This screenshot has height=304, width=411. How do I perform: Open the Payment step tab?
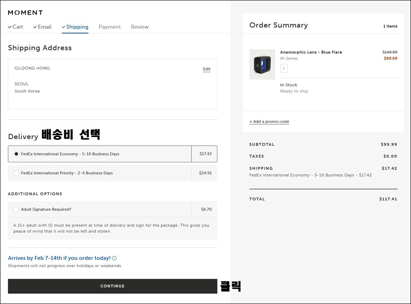pos(110,27)
